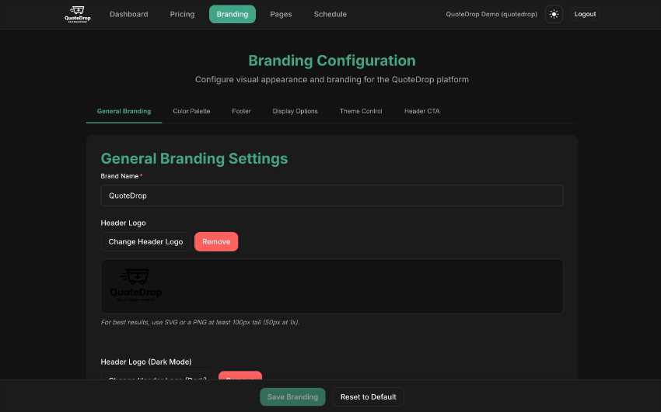This screenshot has height=412, width=661.
Task: Toggle light/dark theme with the sun icon
Action: click(x=554, y=14)
